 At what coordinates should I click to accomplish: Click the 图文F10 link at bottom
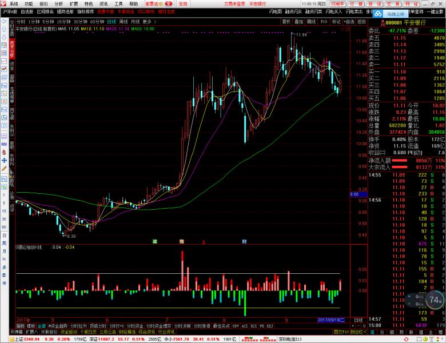(x=341, y=332)
